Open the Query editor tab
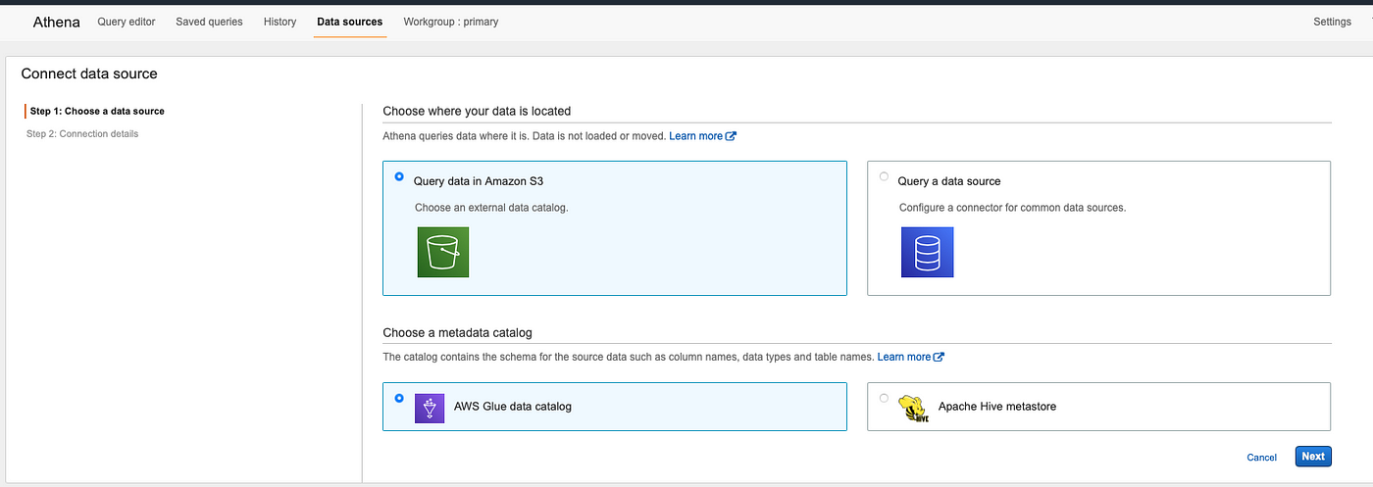1373x487 pixels. coord(127,22)
